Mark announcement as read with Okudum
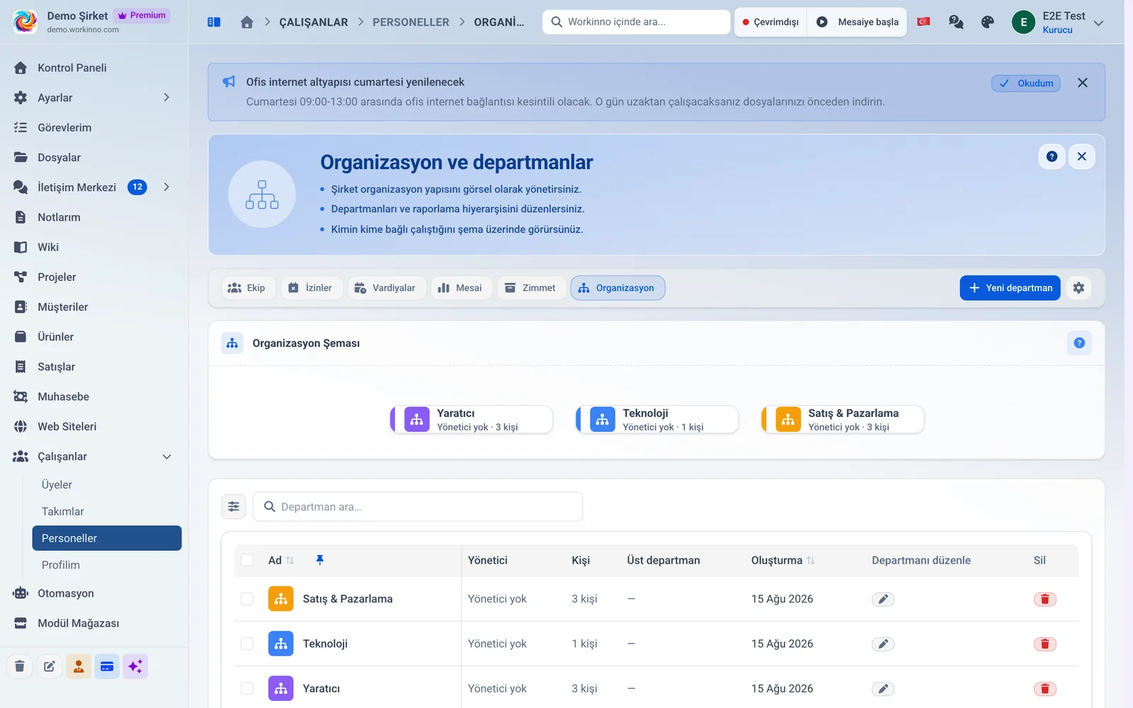1133x708 pixels. click(1026, 84)
